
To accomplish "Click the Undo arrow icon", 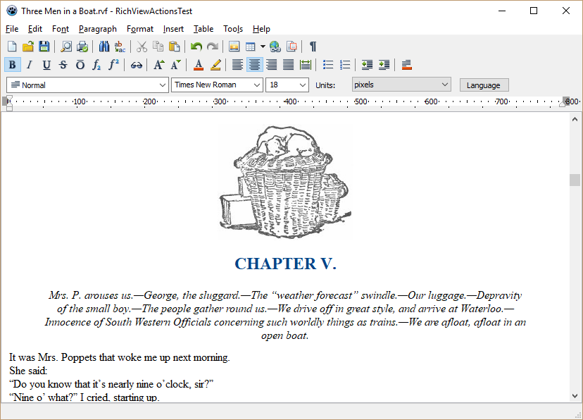I will tap(196, 47).
